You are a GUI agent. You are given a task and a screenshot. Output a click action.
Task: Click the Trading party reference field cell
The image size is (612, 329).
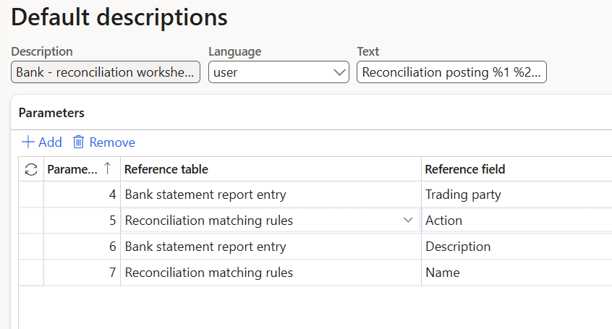pyautogui.click(x=517, y=195)
